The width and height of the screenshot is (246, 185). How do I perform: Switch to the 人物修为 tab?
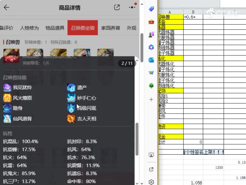coord(29,28)
